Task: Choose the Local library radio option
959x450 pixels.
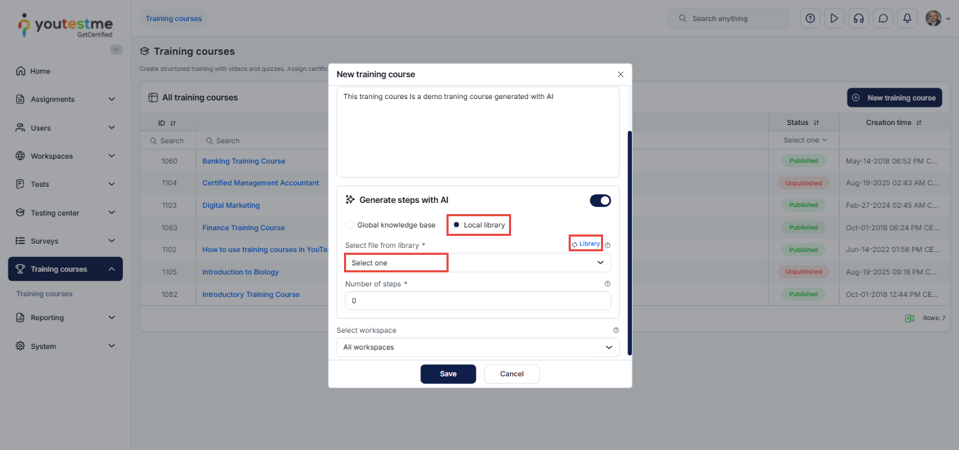Action: click(x=456, y=225)
